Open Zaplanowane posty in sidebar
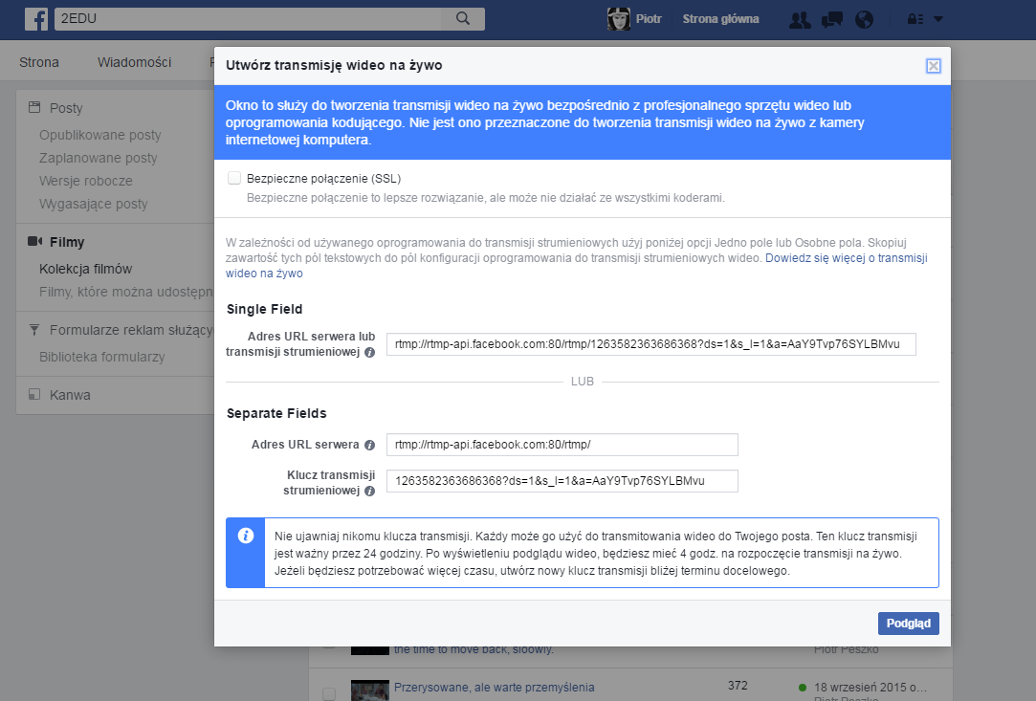The height and width of the screenshot is (701, 1036). coord(98,158)
